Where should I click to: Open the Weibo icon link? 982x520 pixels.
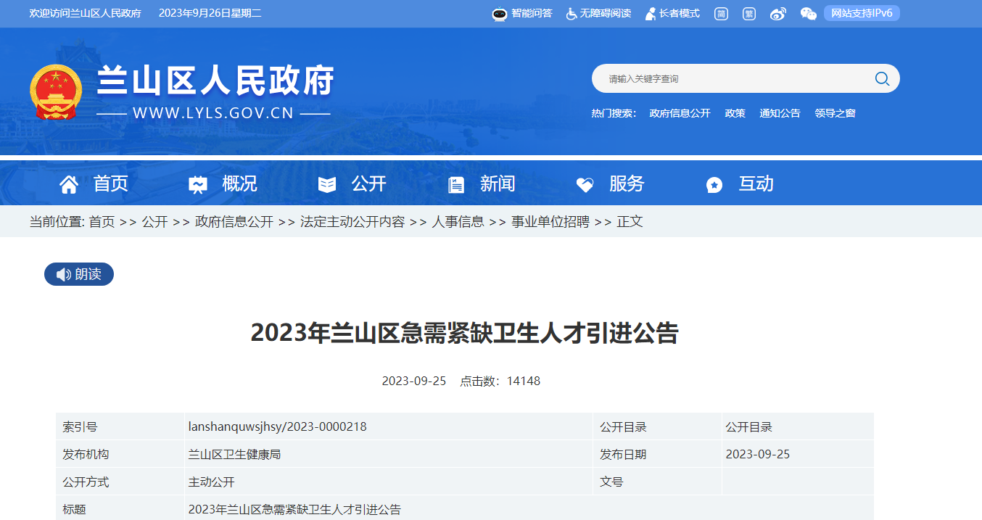point(778,14)
